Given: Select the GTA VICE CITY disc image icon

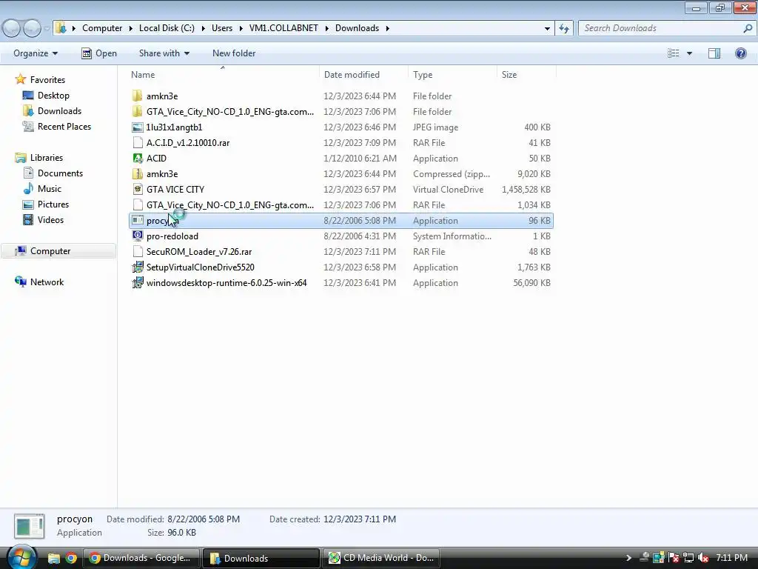Looking at the screenshot, I should click(137, 189).
